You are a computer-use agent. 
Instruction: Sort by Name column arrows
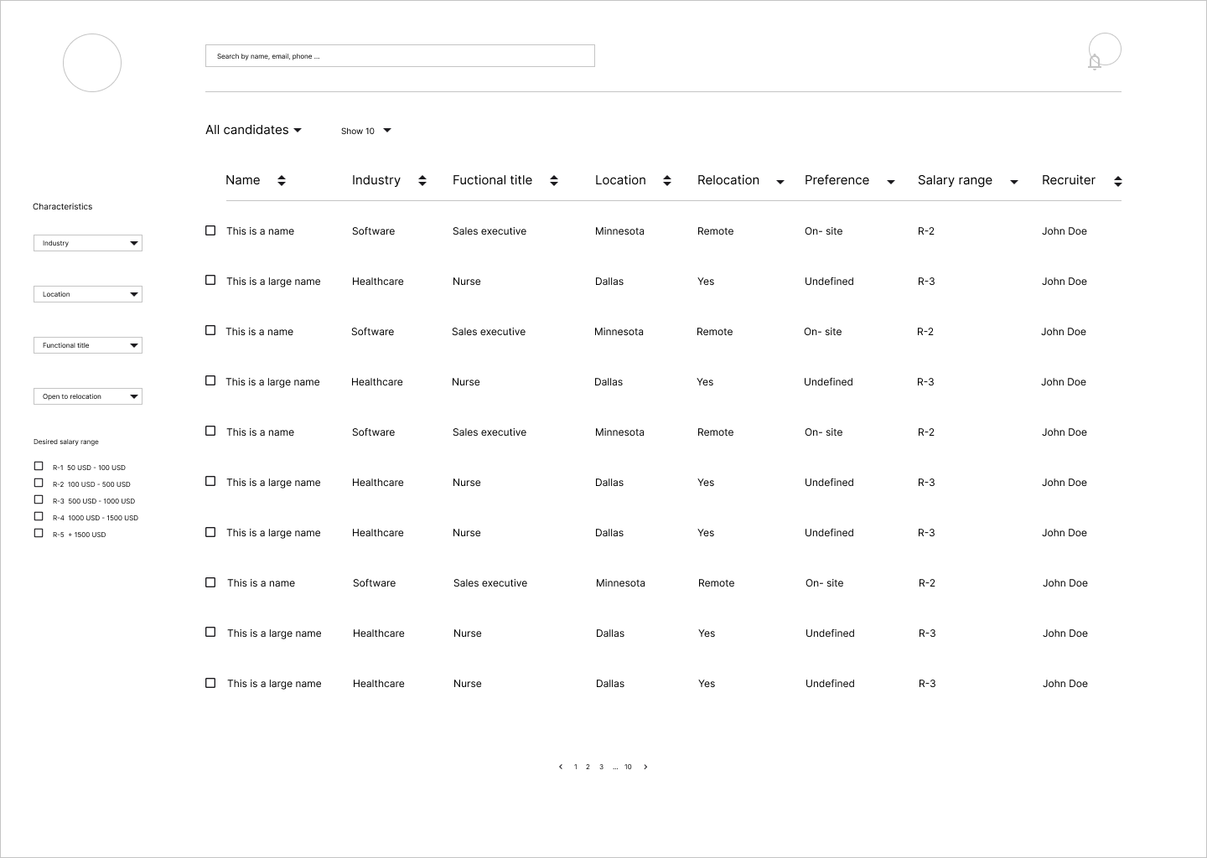point(282,181)
